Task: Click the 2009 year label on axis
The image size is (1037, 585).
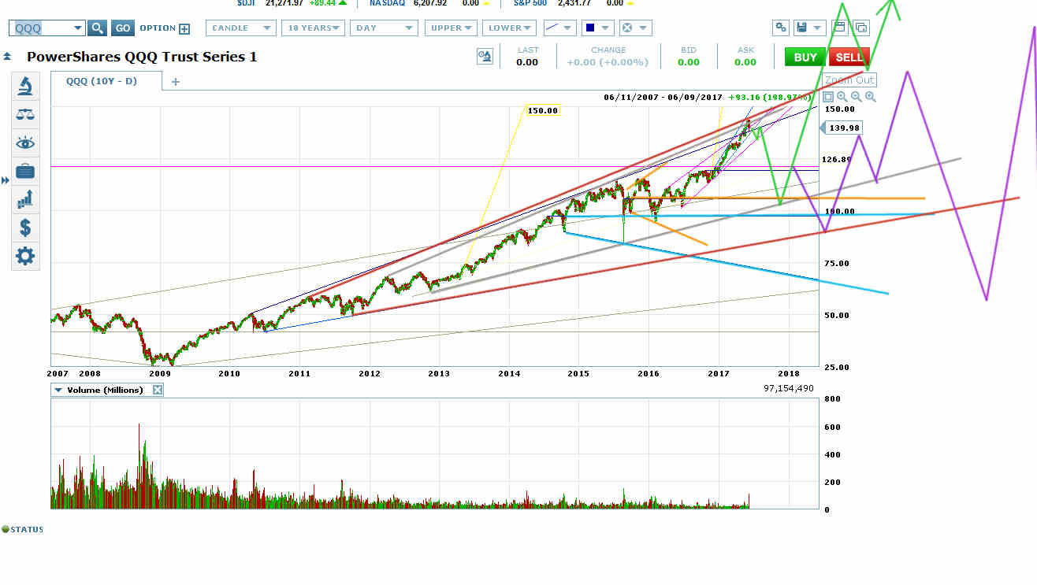Action: (x=158, y=374)
